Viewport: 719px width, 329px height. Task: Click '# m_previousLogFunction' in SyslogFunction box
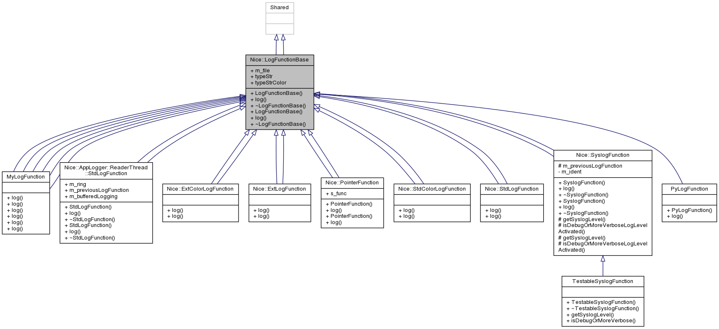[590, 166]
